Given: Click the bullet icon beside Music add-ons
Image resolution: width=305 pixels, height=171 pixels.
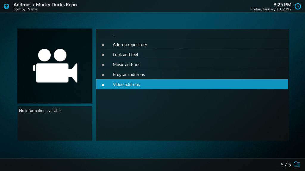Looking at the screenshot, I should [x=103, y=65].
